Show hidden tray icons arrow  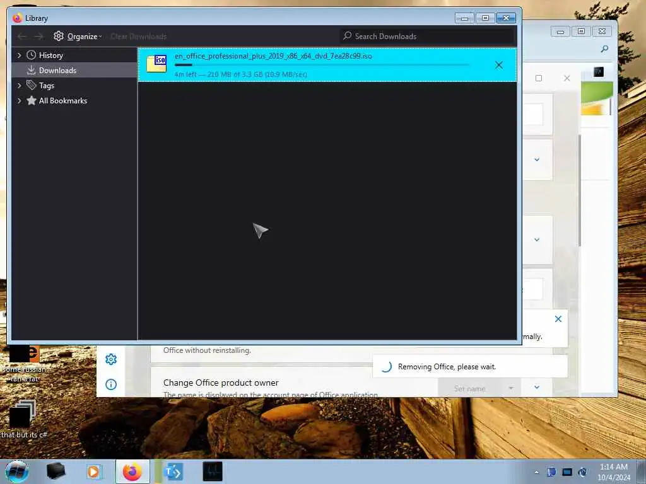pyautogui.click(x=536, y=472)
